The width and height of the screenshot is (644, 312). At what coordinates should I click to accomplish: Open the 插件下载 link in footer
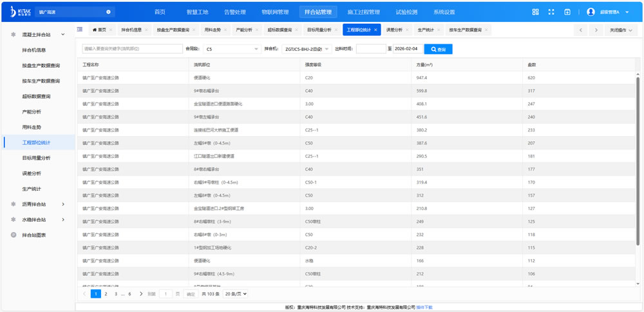424,307
